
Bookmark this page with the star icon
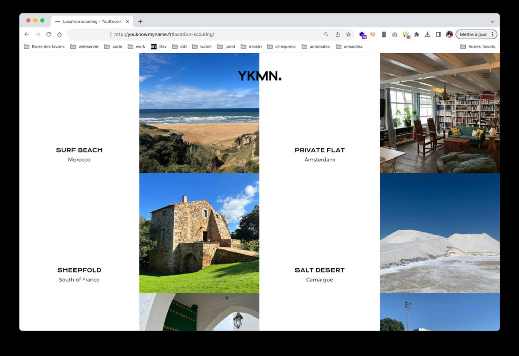click(348, 34)
